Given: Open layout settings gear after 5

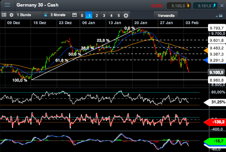Looking at the screenshot, I should click(126, 15).
